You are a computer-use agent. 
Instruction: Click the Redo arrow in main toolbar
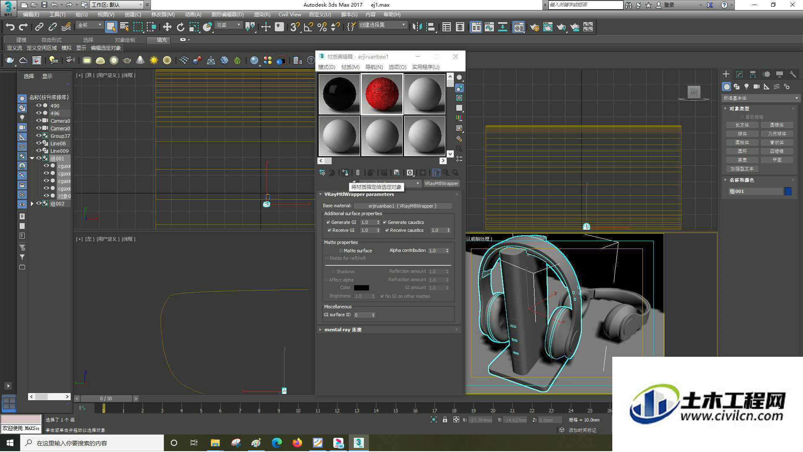[x=23, y=27]
